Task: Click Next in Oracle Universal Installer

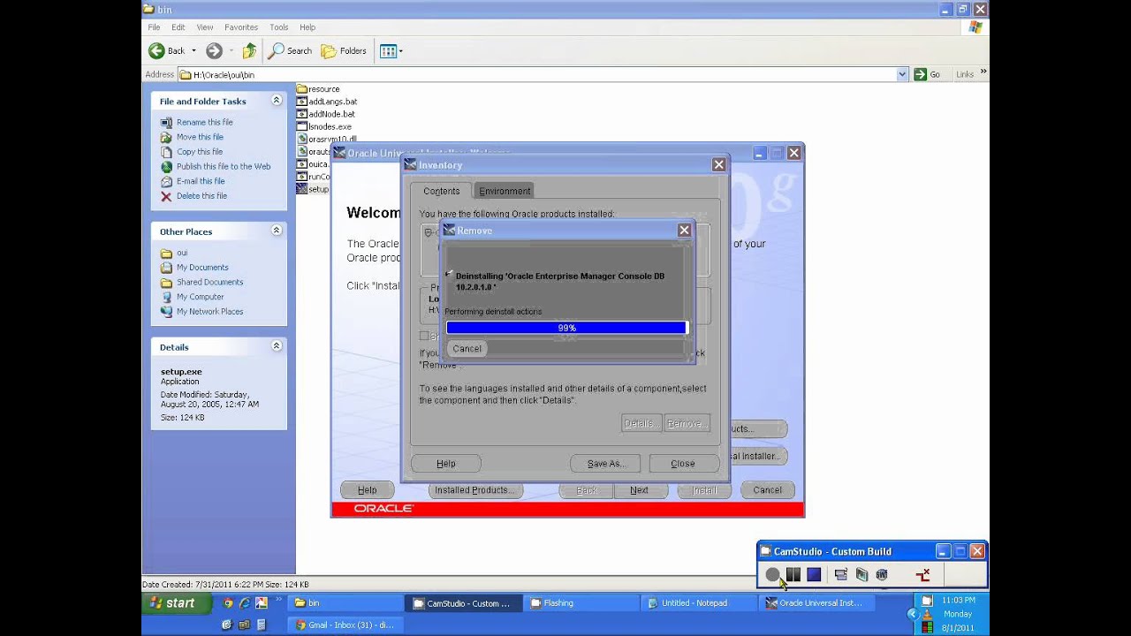Action: click(639, 490)
